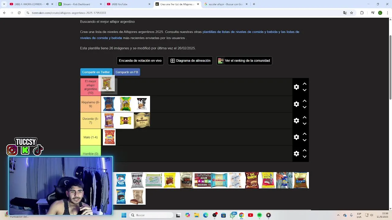The height and width of the screenshot is (220, 392).
Task: Select the yellow Block alfajor thumbnail
Action: pos(170,180)
